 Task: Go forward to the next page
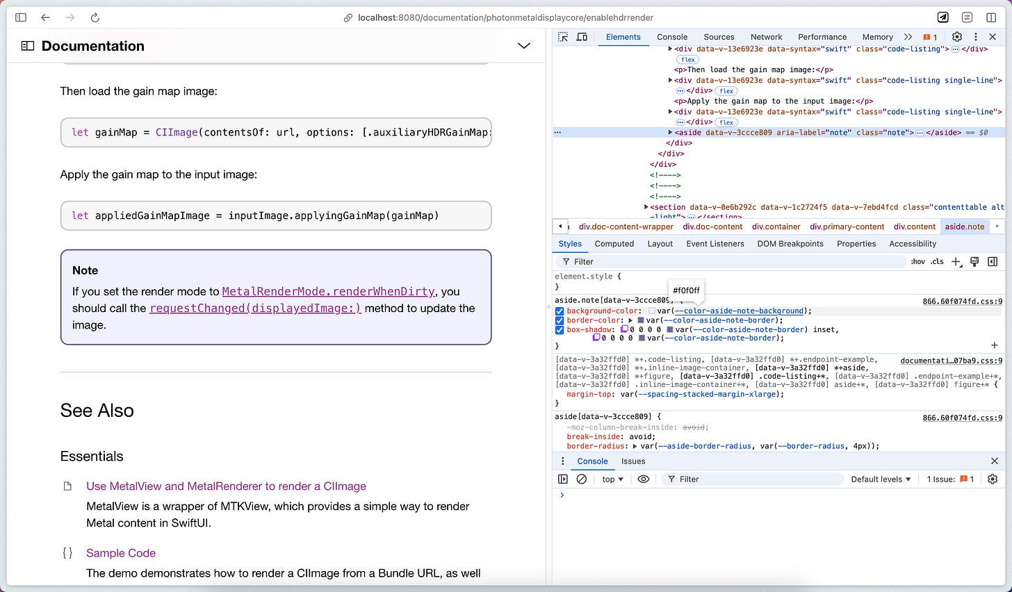[x=70, y=17]
